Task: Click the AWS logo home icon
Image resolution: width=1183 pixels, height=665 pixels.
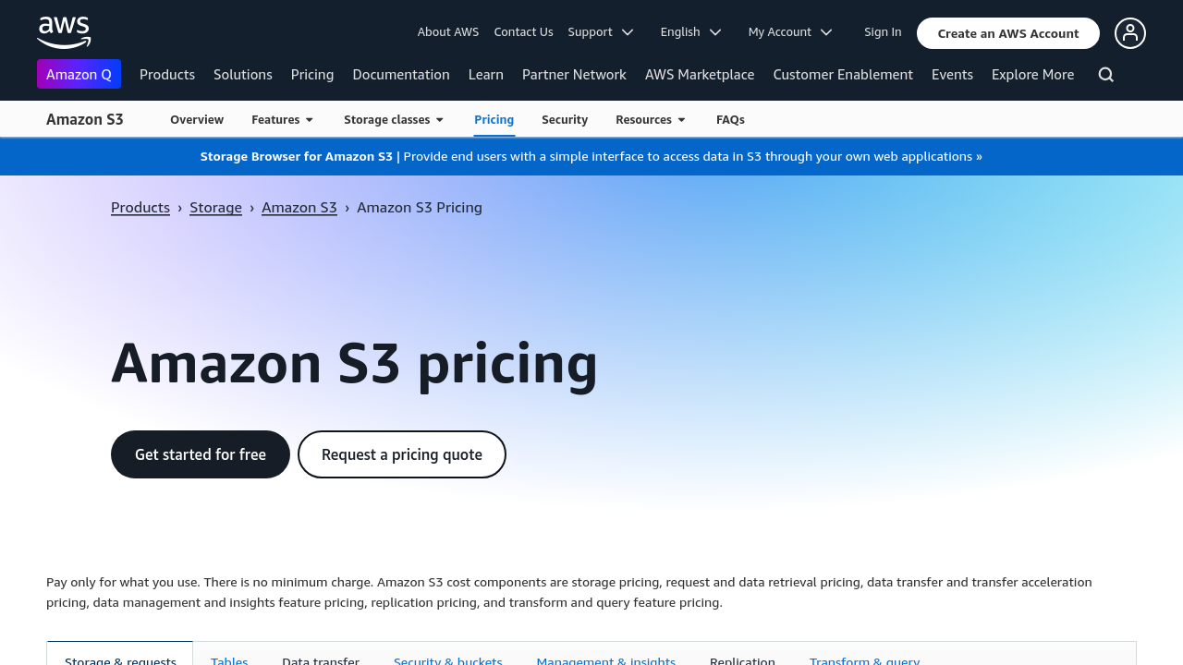Action: [x=64, y=32]
